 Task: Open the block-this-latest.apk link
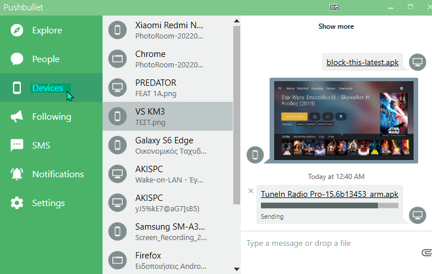tap(362, 62)
